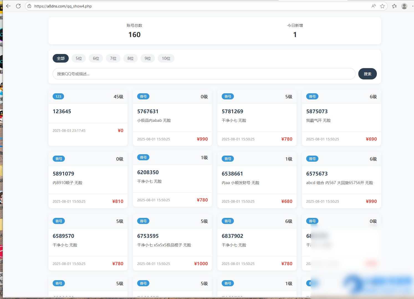This screenshot has width=414, height=299.
Task: Choose the 7位 filter pill
Action: [x=113, y=58]
